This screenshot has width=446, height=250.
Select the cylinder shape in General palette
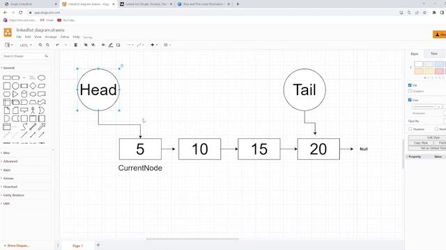tap(24, 94)
